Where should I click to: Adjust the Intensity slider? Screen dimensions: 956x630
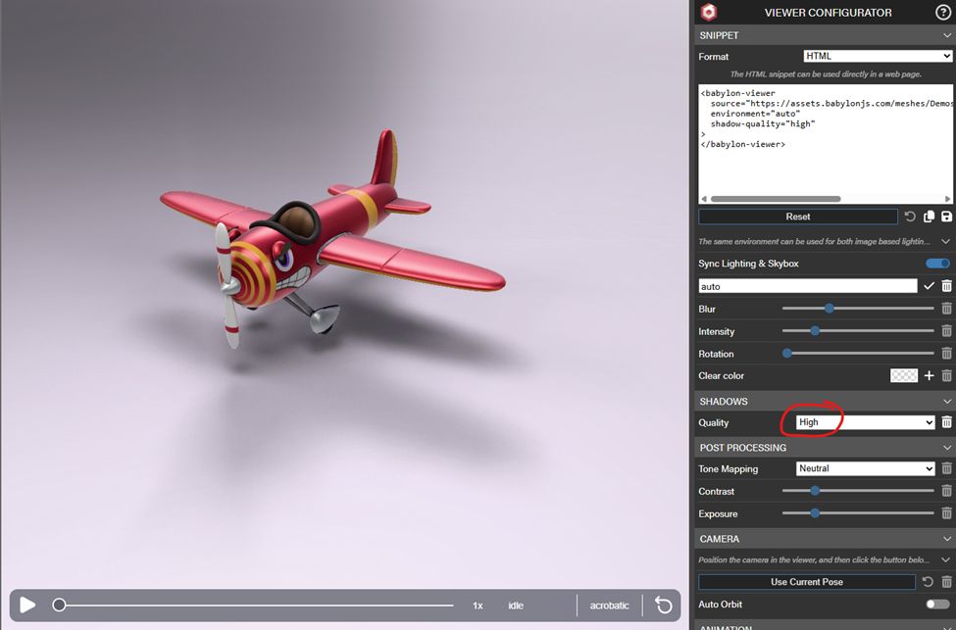858,331
